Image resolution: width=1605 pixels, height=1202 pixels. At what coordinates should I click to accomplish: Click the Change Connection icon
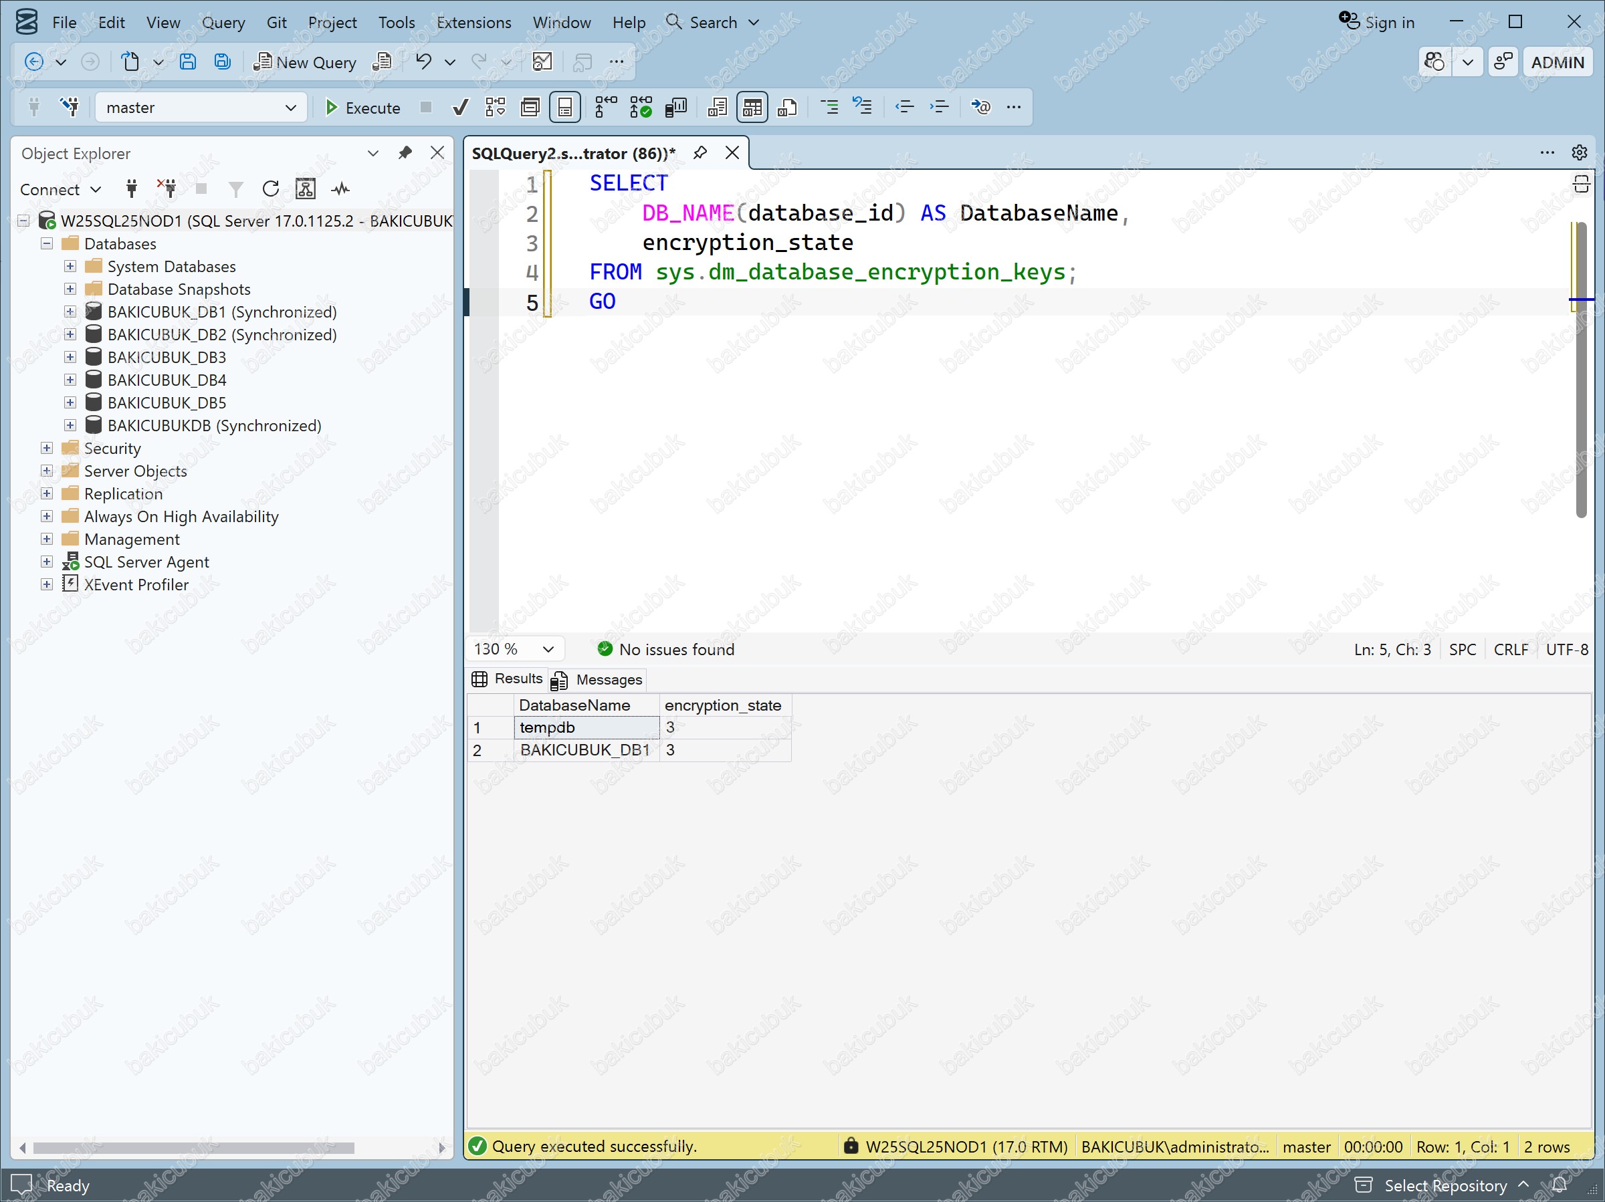70,108
